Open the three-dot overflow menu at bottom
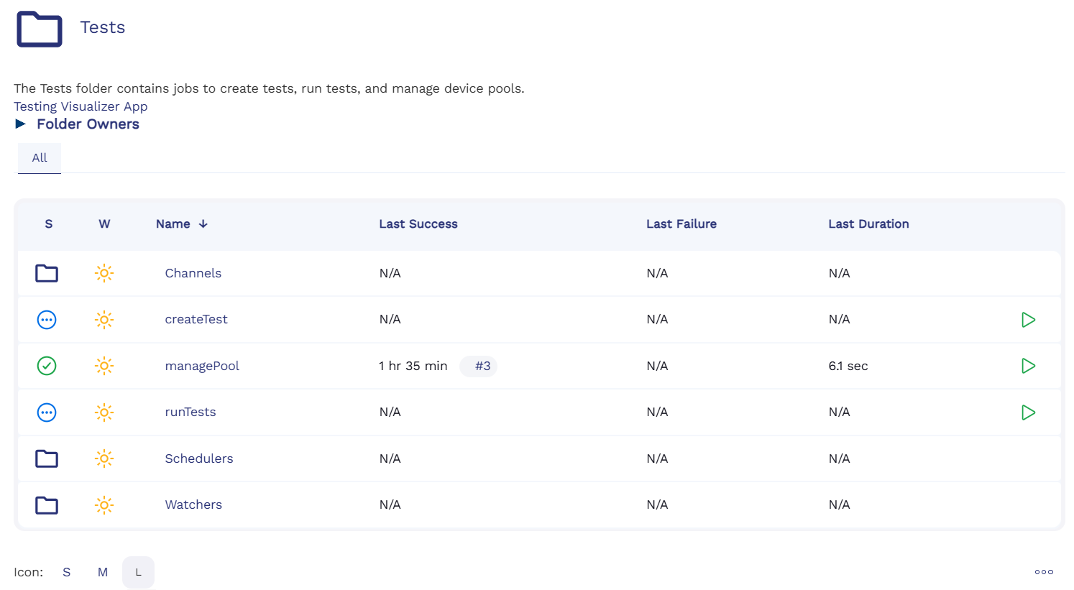This screenshot has height=590, width=1074. coord(1044,572)
